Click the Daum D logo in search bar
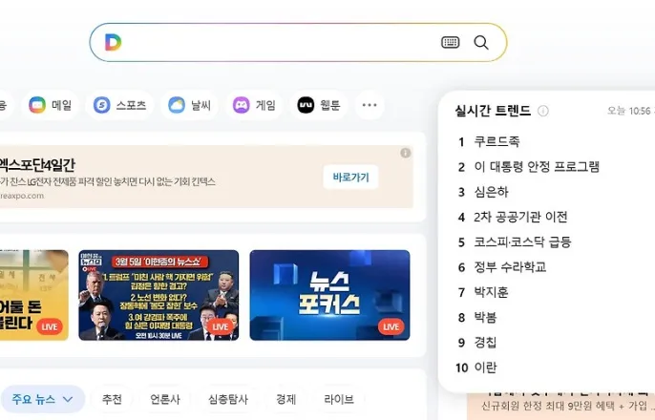 point(113,42)
